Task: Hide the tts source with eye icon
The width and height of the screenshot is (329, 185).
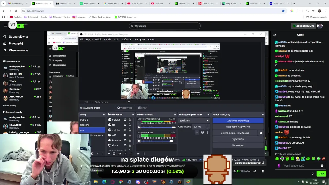Action: (125, 125)
